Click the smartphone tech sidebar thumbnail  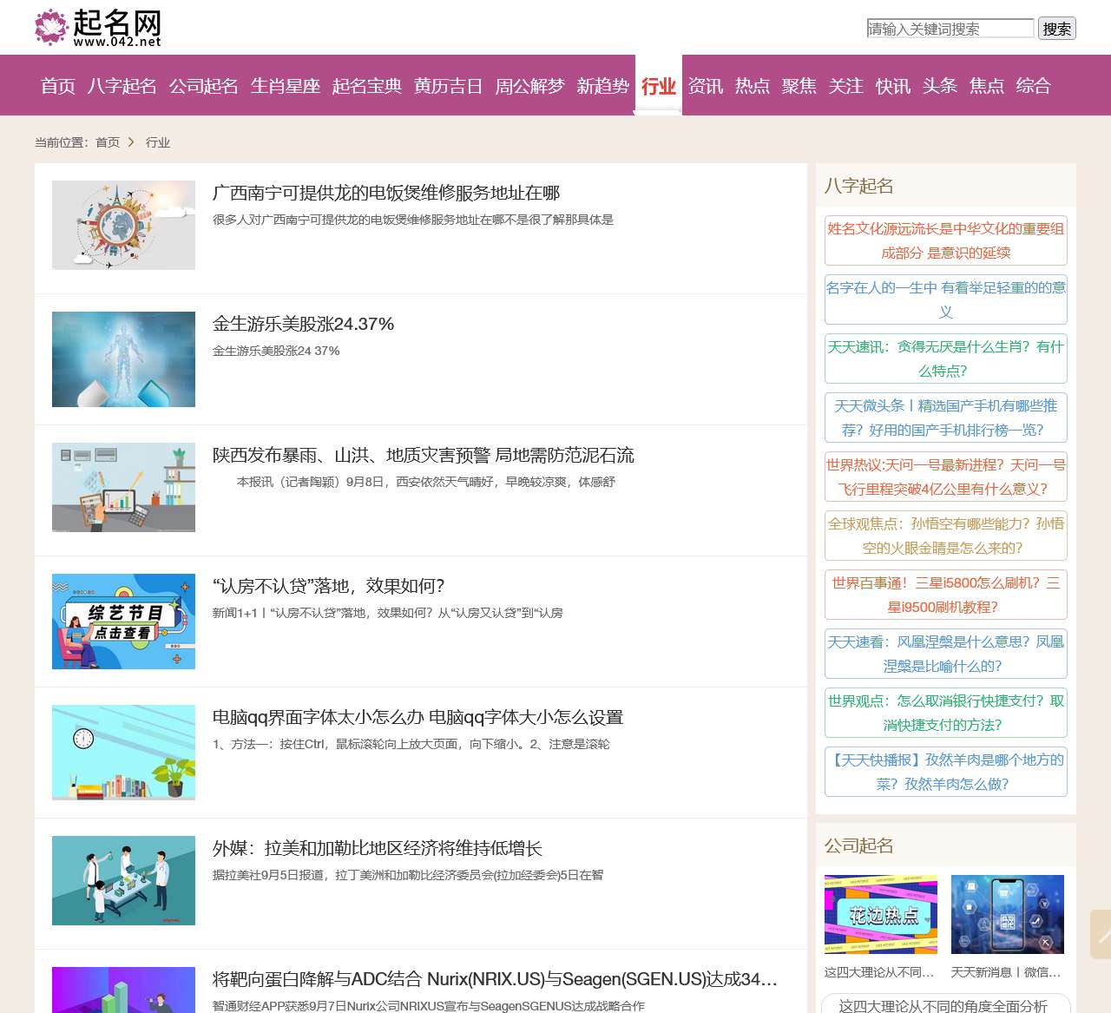1007,914
